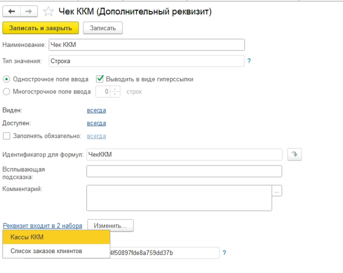Select Однострочное поле ввода radio button
The width and height of the screenshot is (343, 273).
click(x=5, y=79)
